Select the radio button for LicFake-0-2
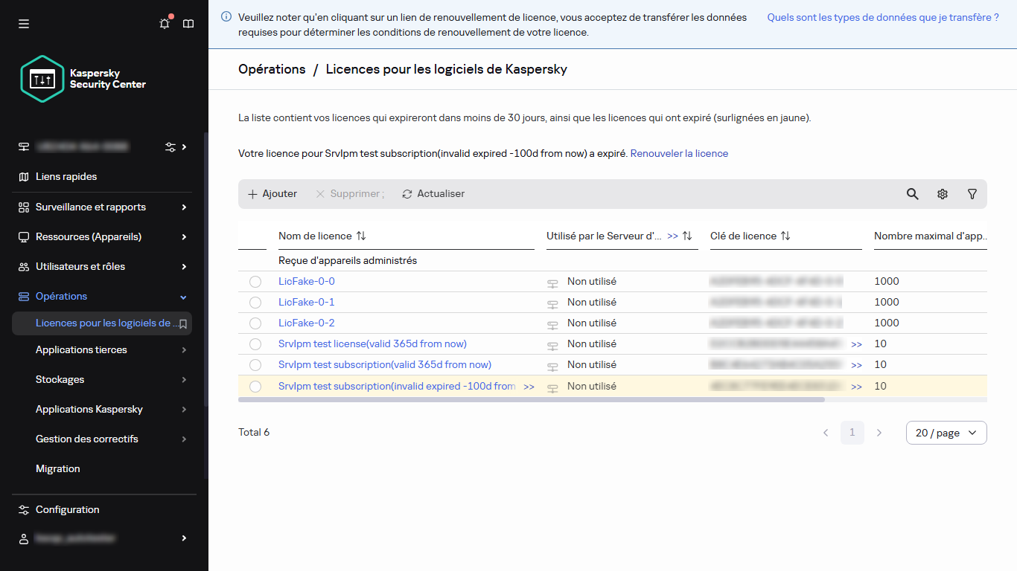Viewport: 1017px width, 571px height. [255, 323]
